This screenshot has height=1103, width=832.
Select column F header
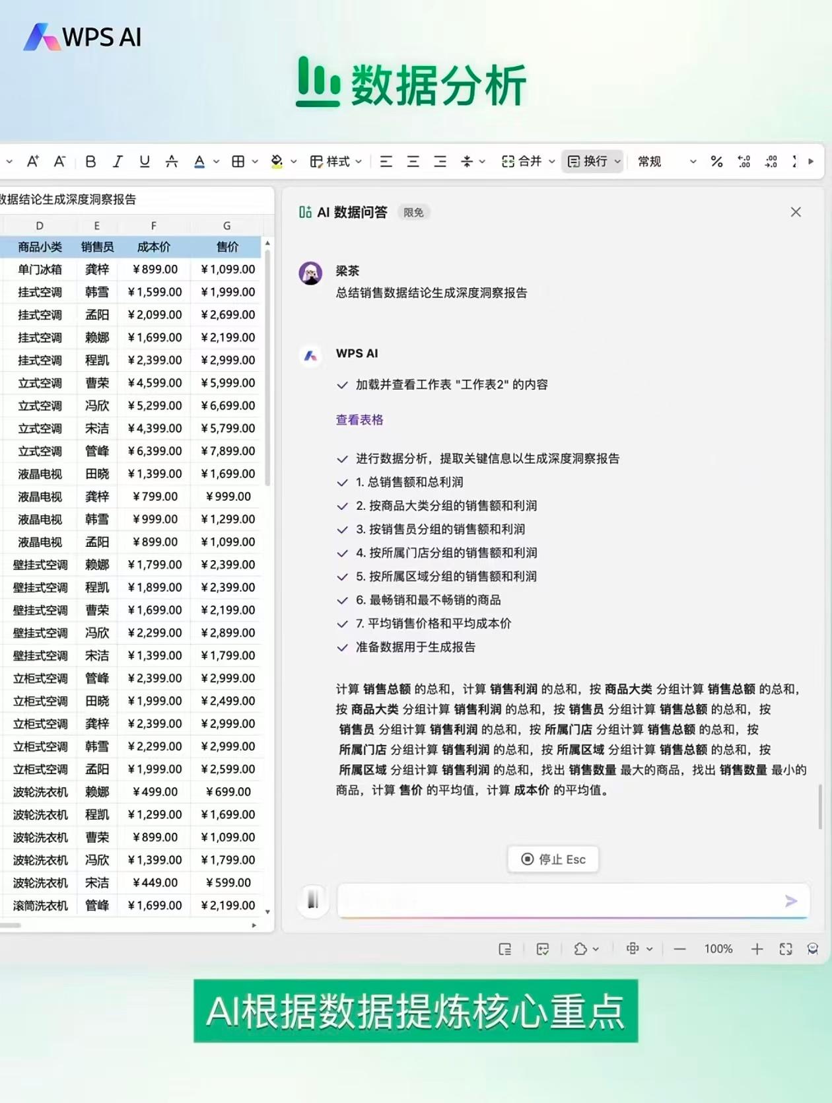pyautogui.click(x=154, y=226)
